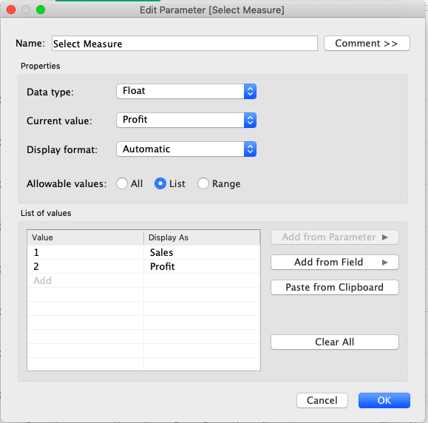Click the Display As column header
The height and width of the screenshot is (423, 428).
(202, 237)
